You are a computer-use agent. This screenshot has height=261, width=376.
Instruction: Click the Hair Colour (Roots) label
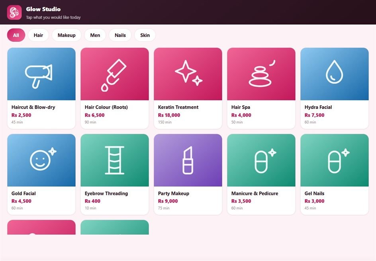click(x=106, y=107)
